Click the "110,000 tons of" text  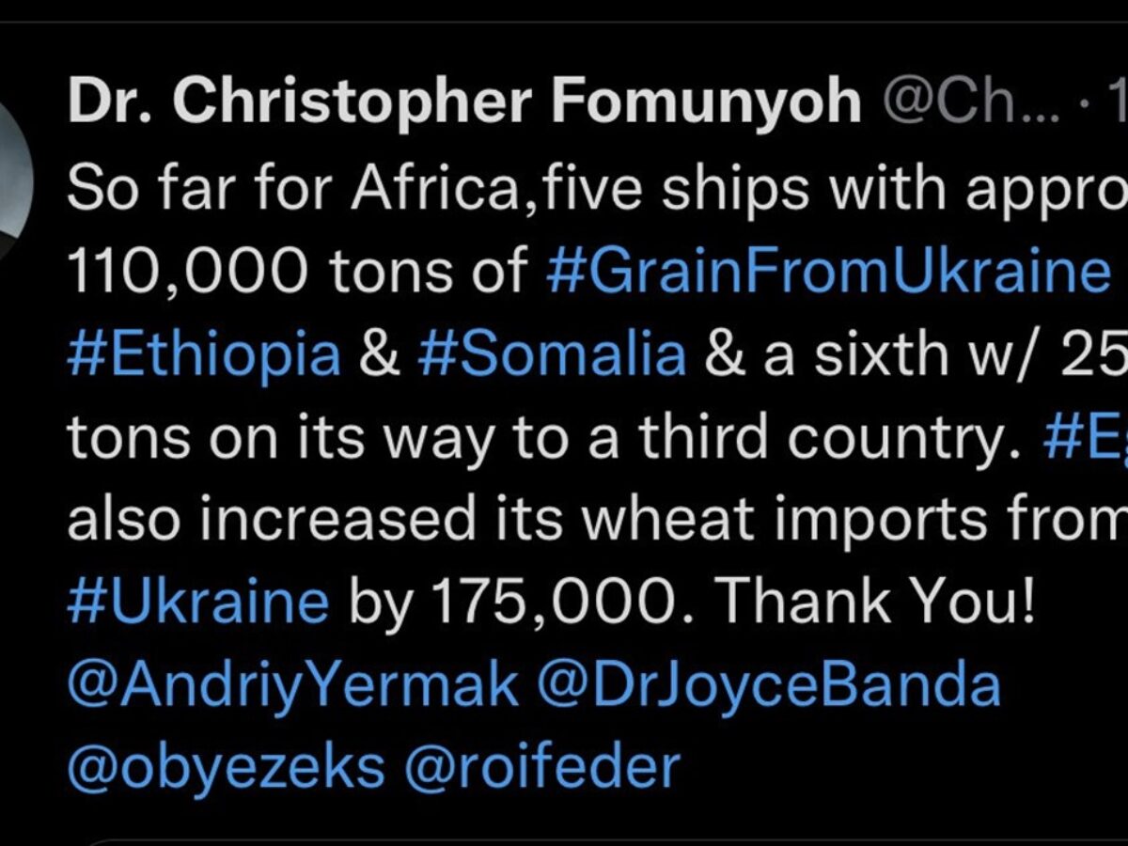pyautogui.click(x=296, y=274)
